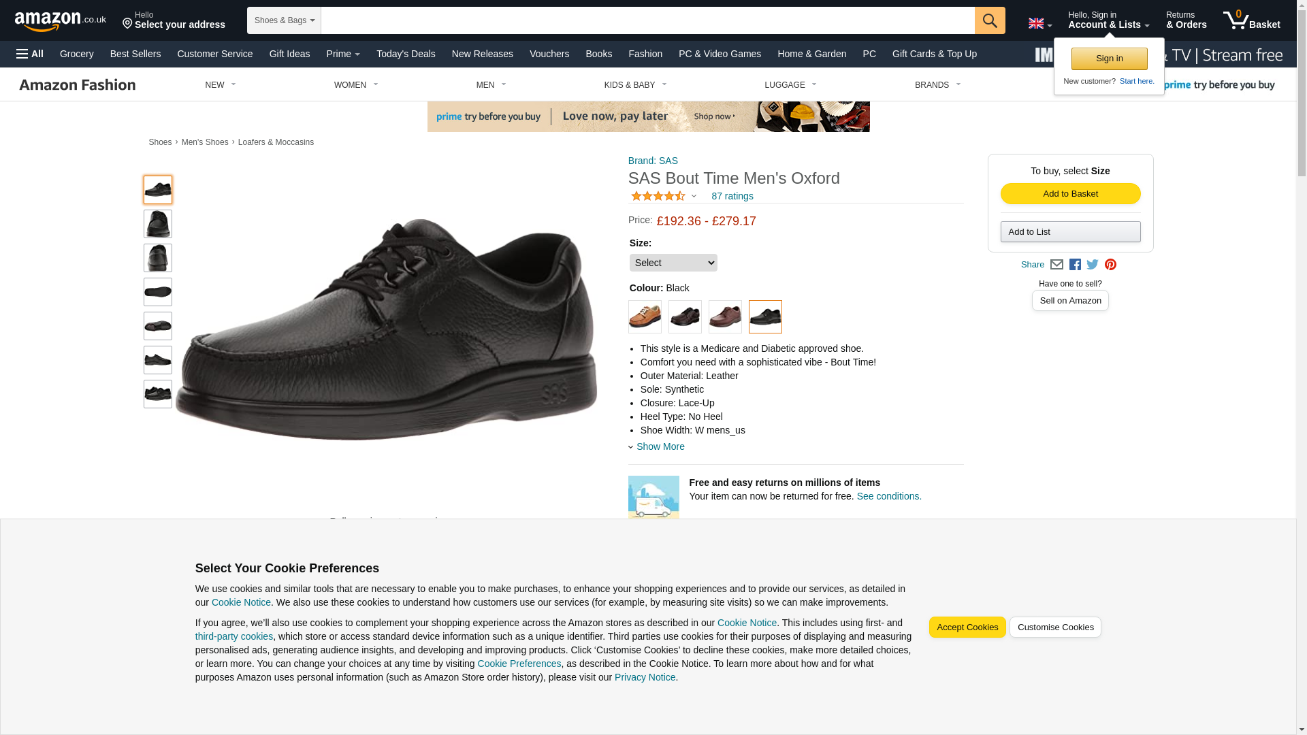Click Add to Basket button

point(1070,194)
